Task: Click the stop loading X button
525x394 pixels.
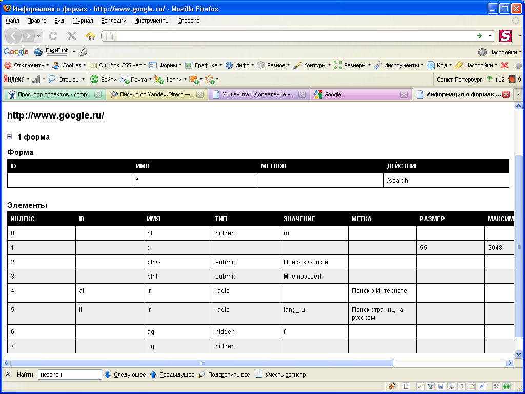Action: (72, 36)
